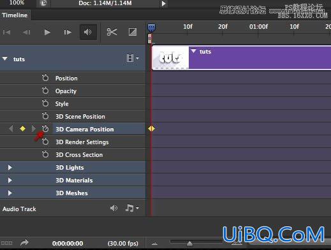The image size is (331, 250).
Task: Click the 100% zoom level field
Action: (17, 3)
